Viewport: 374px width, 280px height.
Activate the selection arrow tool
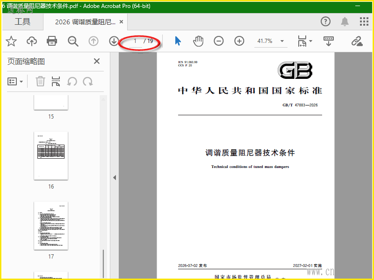pyautogui.click(x=178, y=41)
